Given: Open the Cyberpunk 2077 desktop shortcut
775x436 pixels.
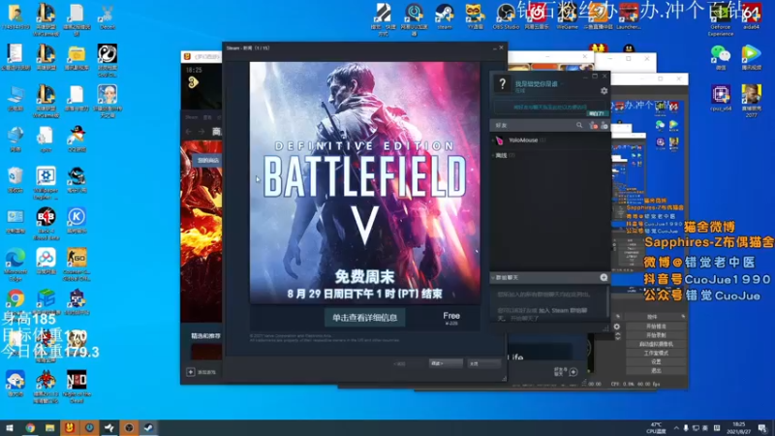Looking at the screenshot, I should click(751, 101).
